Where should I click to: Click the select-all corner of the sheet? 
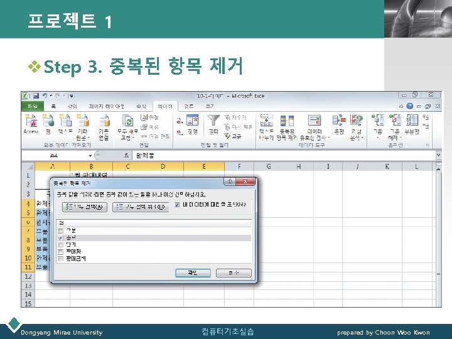click(28, 166)
